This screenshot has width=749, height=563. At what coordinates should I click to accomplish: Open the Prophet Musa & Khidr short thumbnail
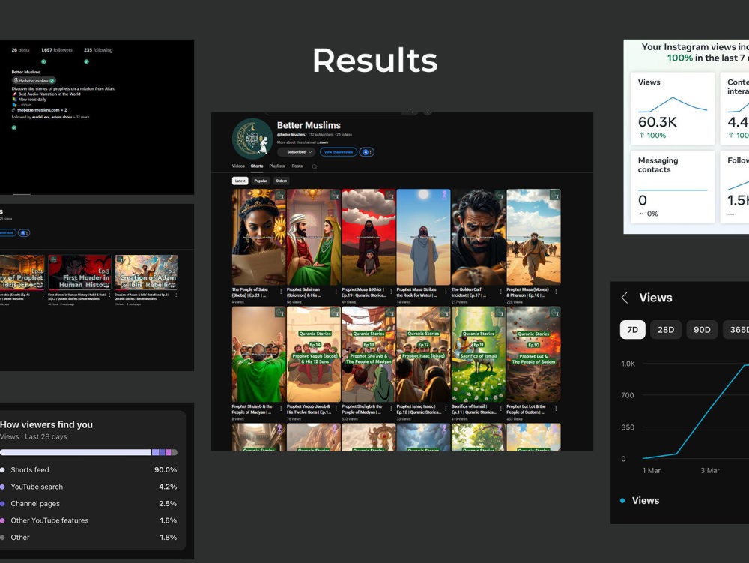[x=369, y=237]
